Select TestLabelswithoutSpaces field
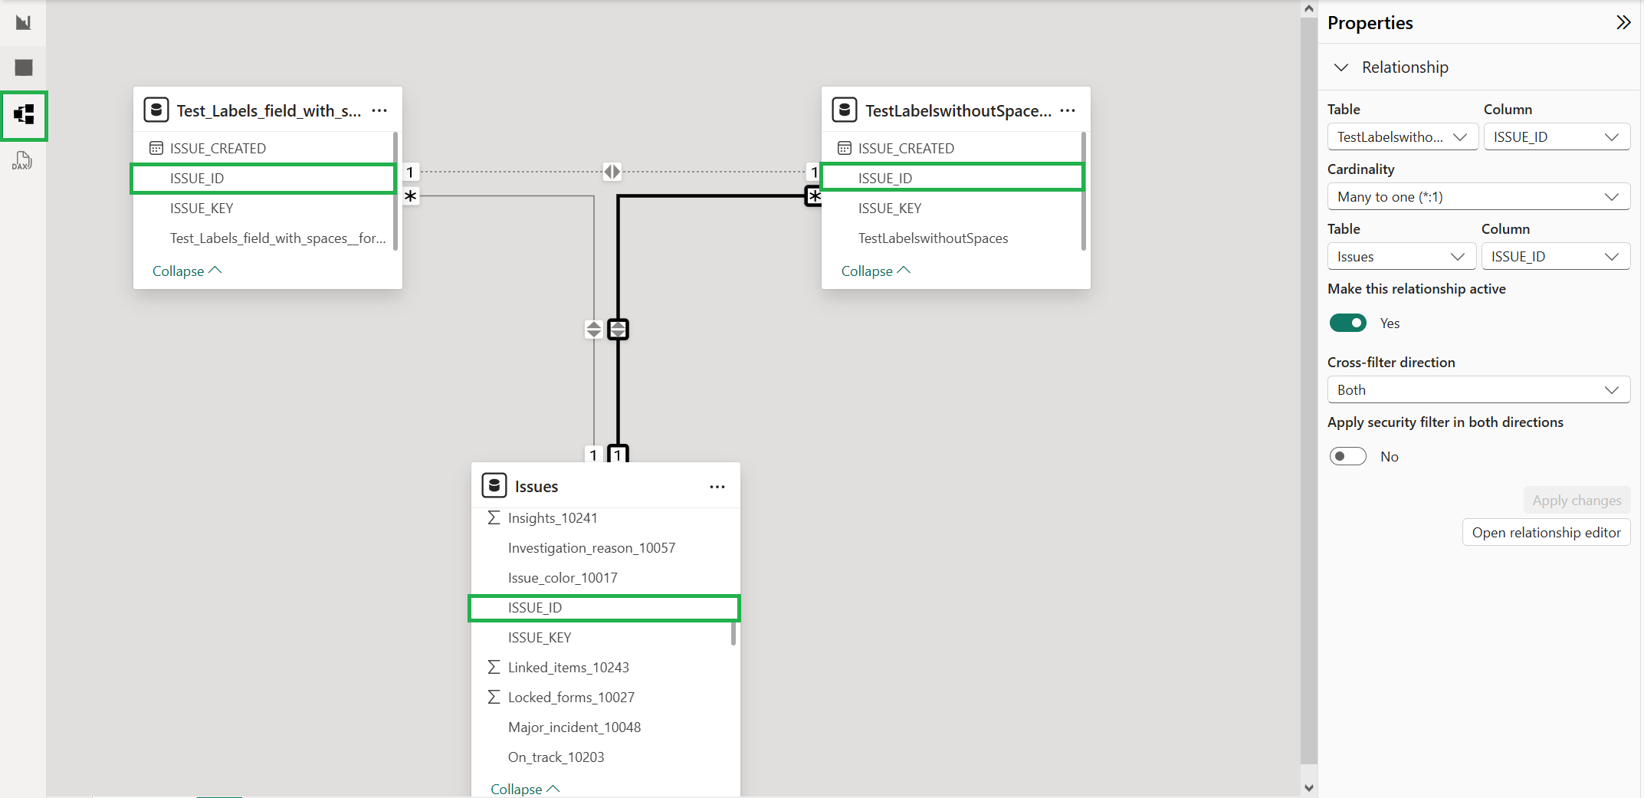This screenshot has width=1644, height=798. (x=951, y=238)
